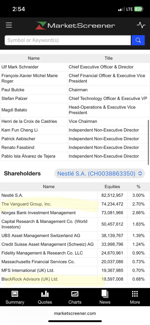150x325 pixels.
Task: Expand the Nestlé S.A. share class dropdown
Action: tap(100, 174)
